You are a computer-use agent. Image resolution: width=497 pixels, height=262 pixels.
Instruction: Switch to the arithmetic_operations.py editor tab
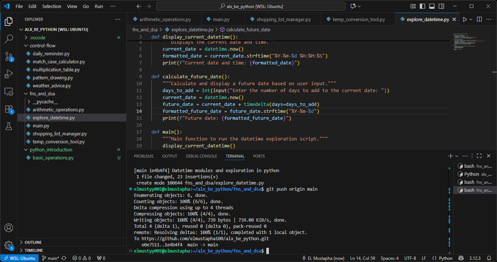coord(164,19)
